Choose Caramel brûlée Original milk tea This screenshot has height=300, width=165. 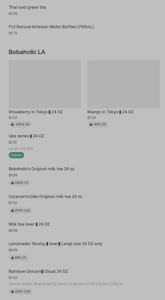pyautogui.click(x=45, y=197)
